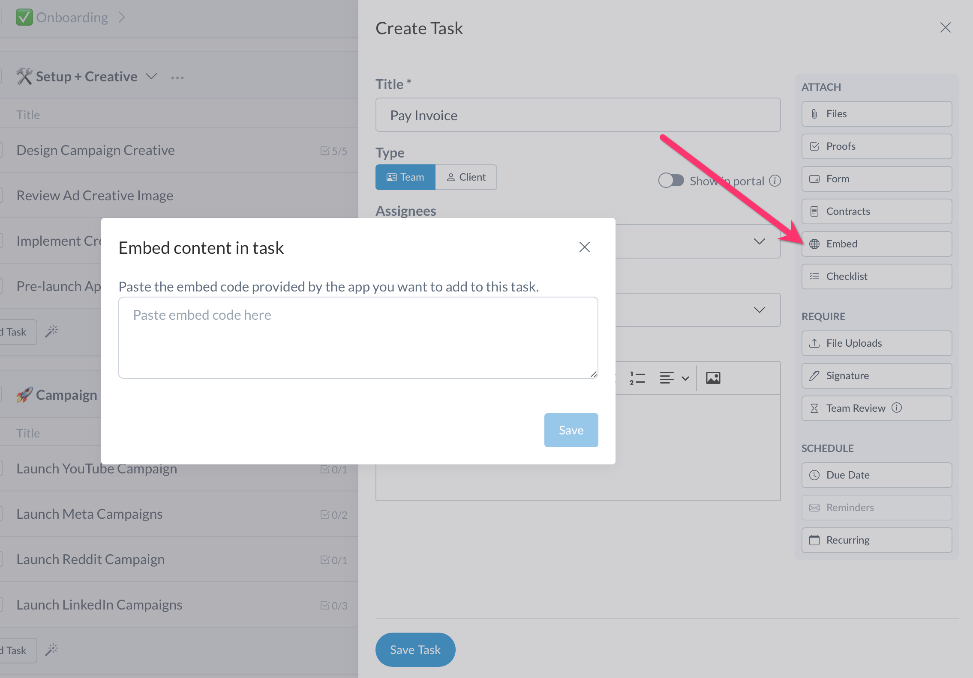Click the Paste embed code text area
This screenshot has height=678, width=973.
pyautogui.click(x=358, y=338)
